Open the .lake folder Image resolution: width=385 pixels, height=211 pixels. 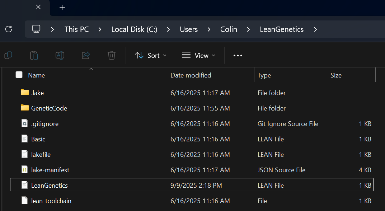37,93
